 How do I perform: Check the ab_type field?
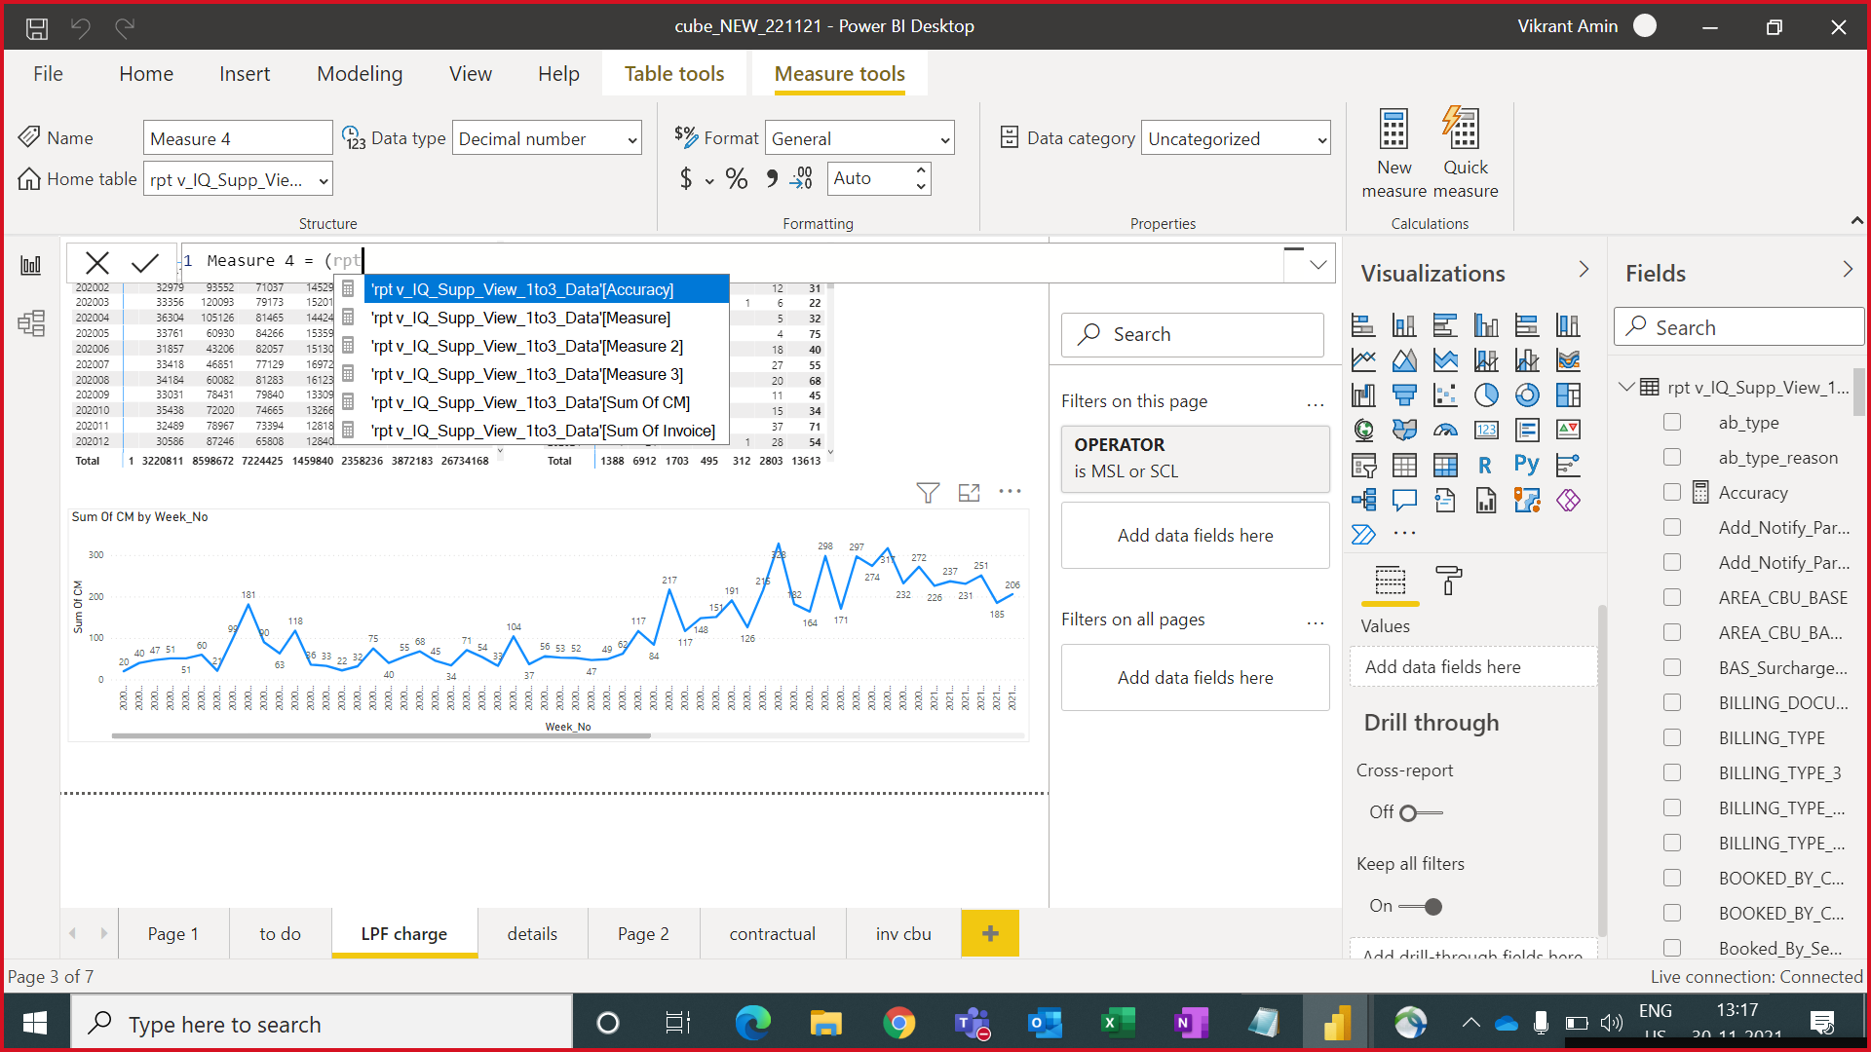point(1672,422)
